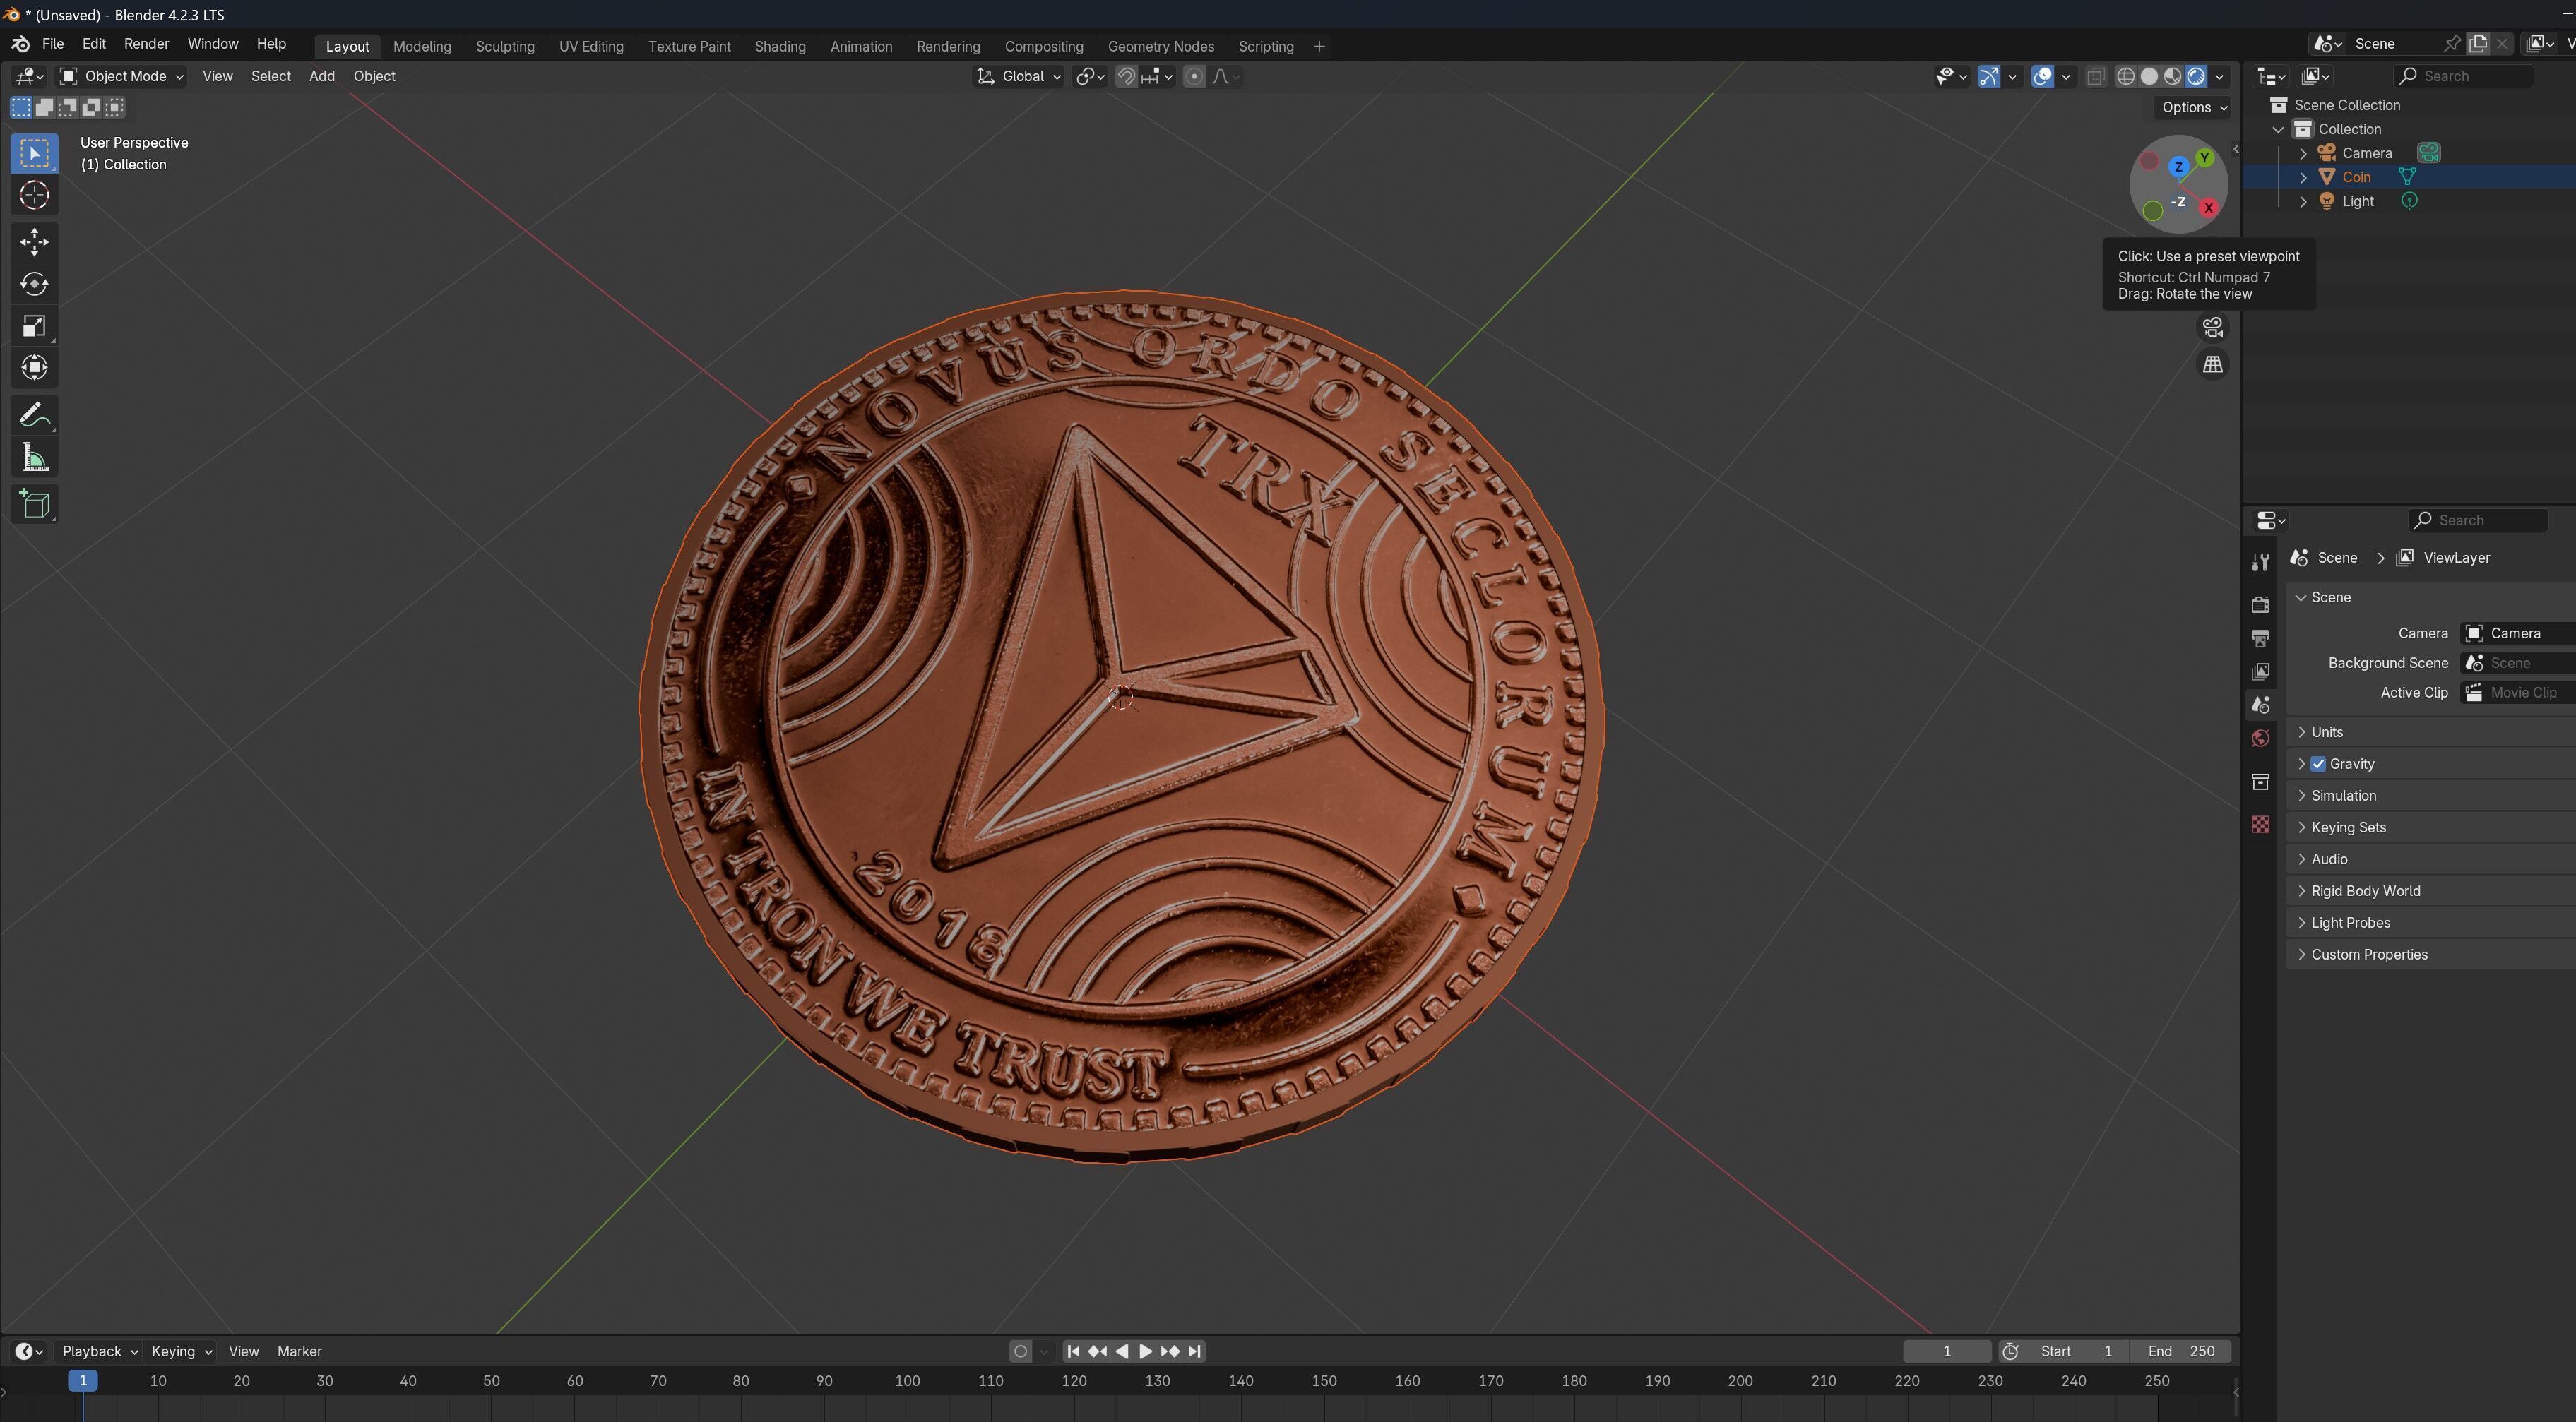Switch to Rendered viewport shading
Image resolution: width=2576 pixels, height=1422 pixels.
(2196, 76)
